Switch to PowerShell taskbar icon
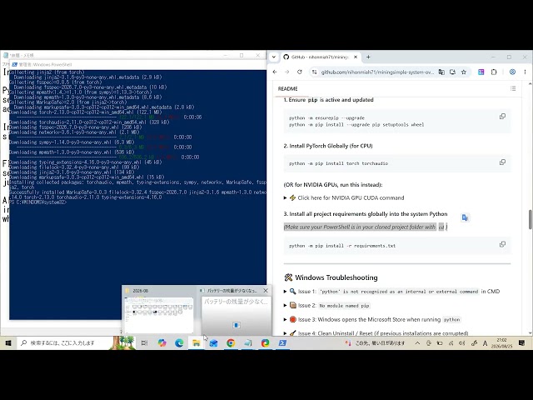 pyautogui.click(x=282, y=342)
